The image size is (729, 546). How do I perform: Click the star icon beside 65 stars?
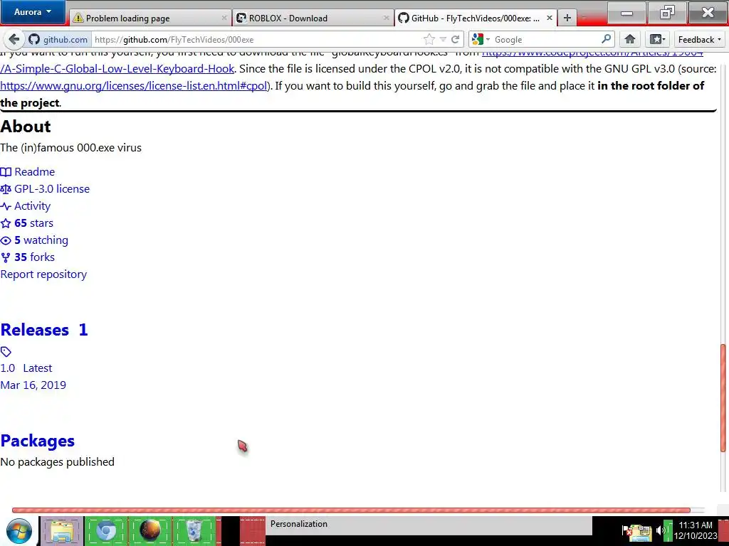click(x=6, y=223)
